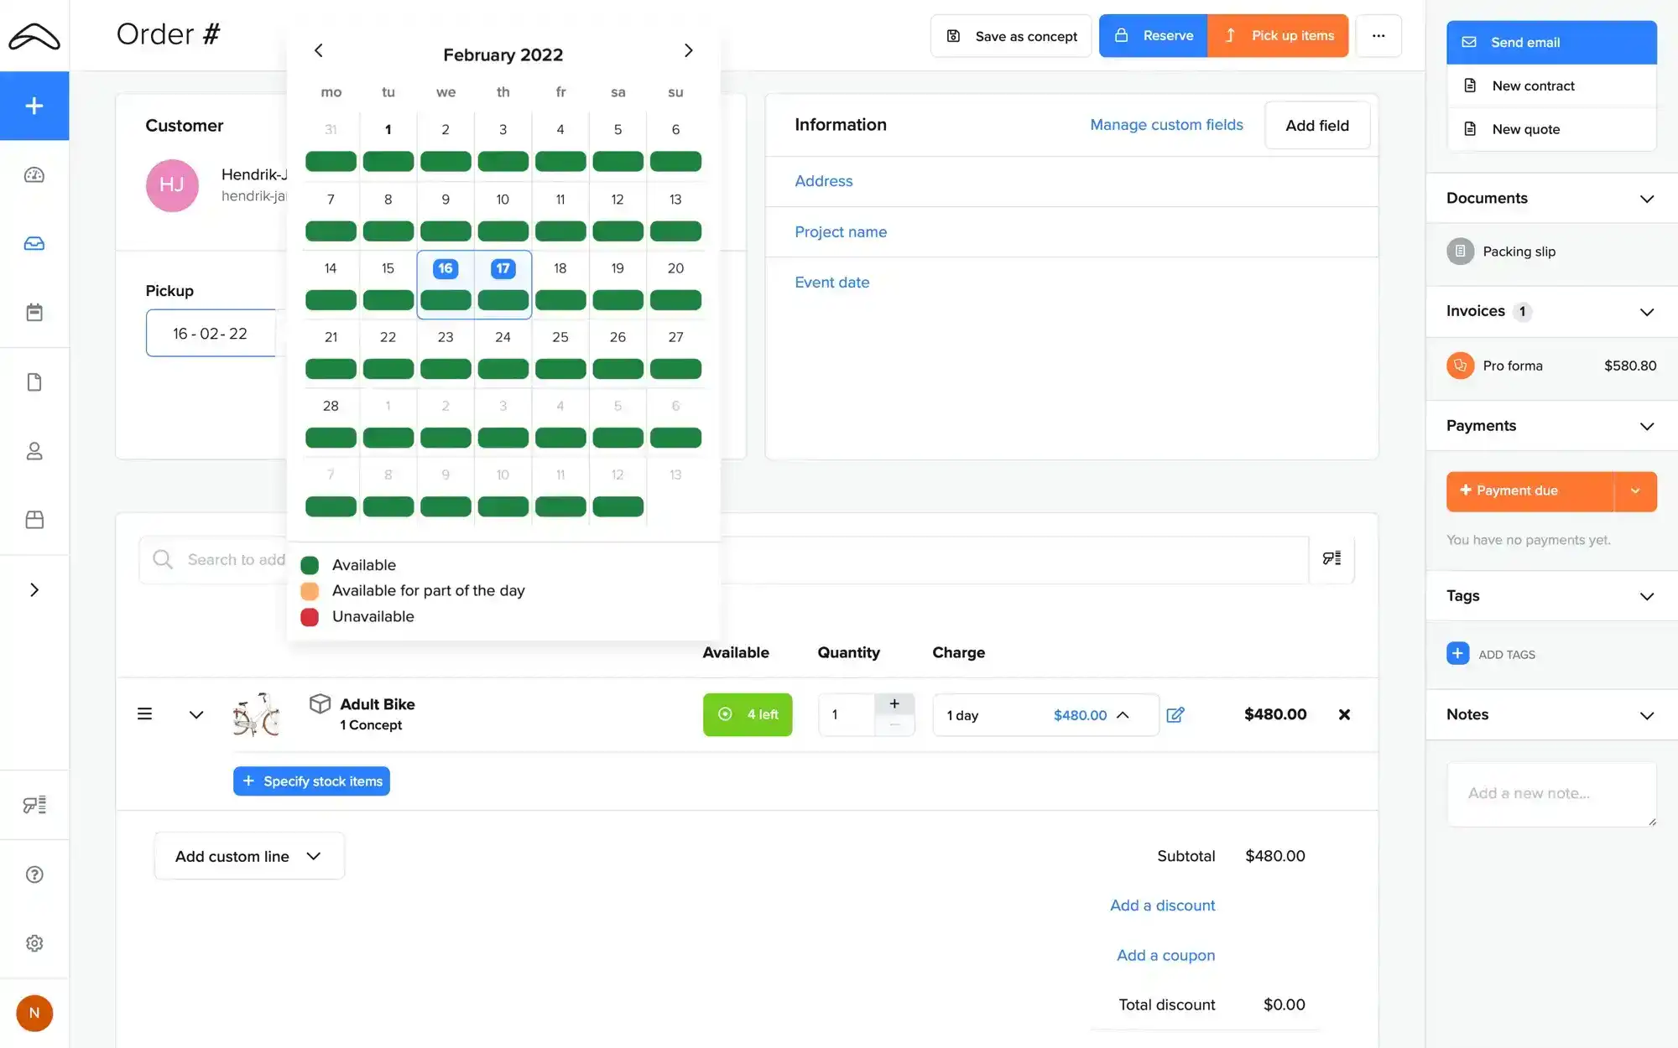Open Settings via the gear icon

tap(34, 942)
